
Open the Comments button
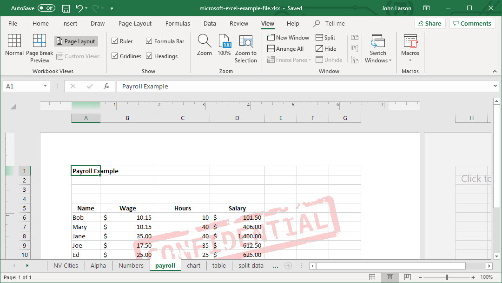click(x=472, y=24)
